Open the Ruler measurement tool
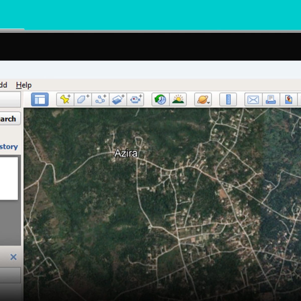This screenshot has width=301, height=301. point(228,100)
